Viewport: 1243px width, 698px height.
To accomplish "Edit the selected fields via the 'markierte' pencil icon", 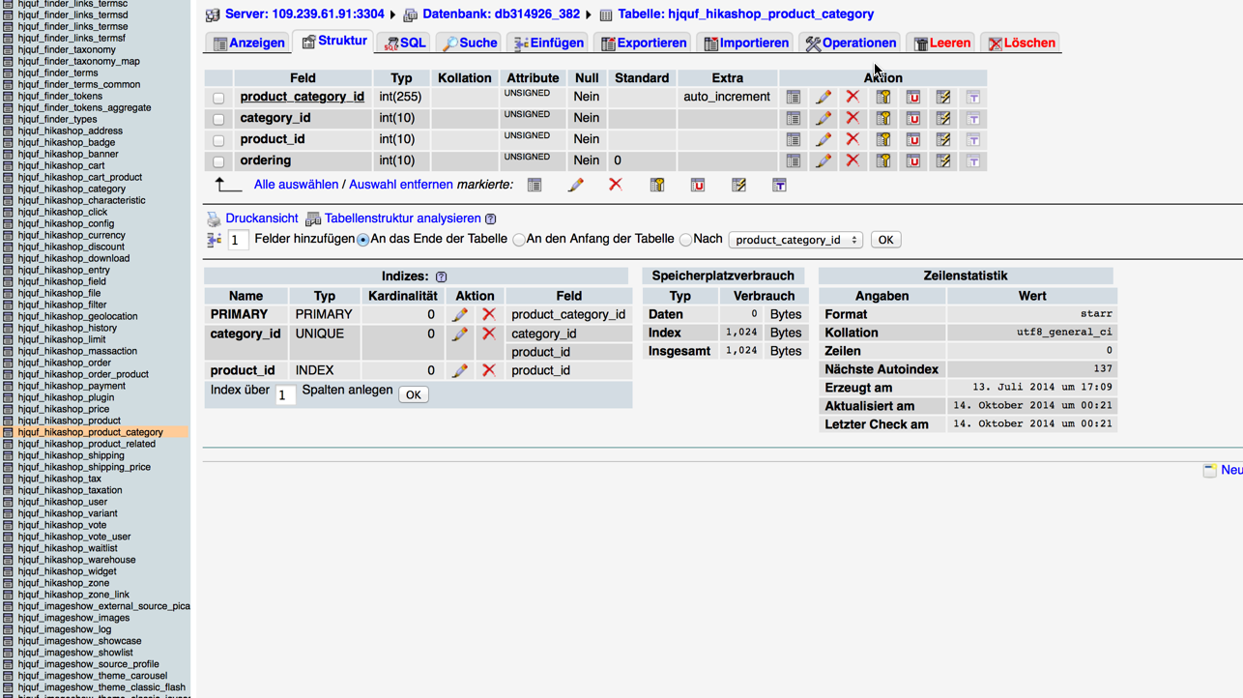I will pos(576,185).
